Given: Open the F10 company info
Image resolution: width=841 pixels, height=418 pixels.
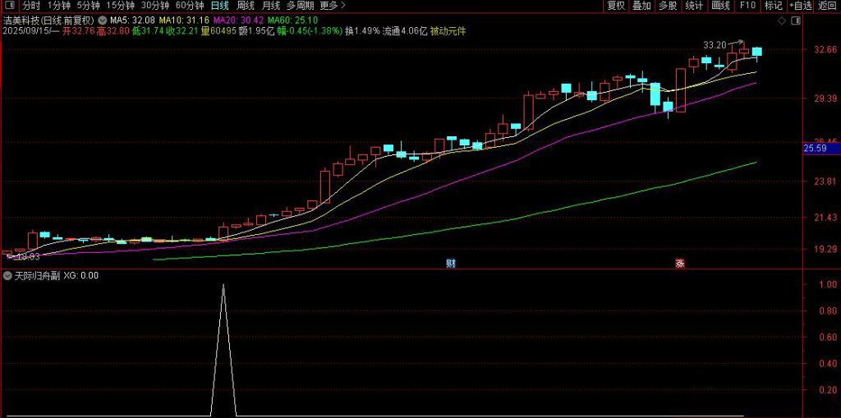Looking at the screenshot, I should [x=747, y=5].
